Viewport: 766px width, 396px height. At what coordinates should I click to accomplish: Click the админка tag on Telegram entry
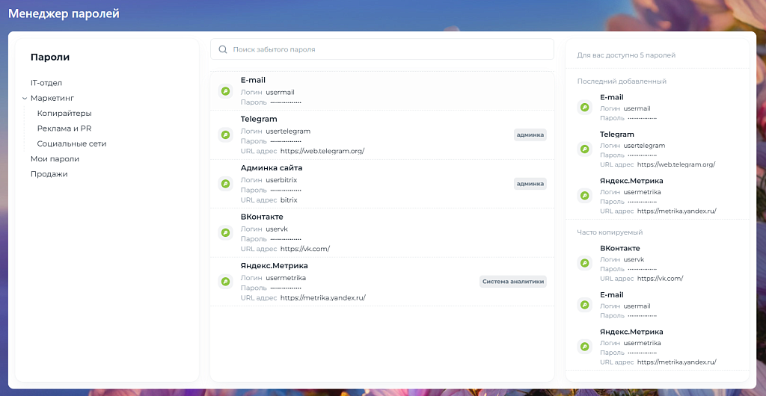click(x=530, y=135)
